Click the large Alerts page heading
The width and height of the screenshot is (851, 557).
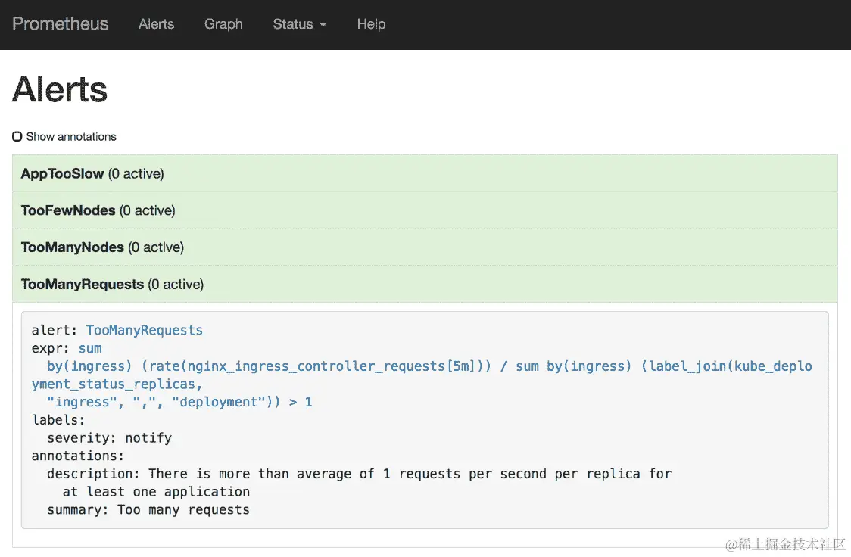click(60, 89)
